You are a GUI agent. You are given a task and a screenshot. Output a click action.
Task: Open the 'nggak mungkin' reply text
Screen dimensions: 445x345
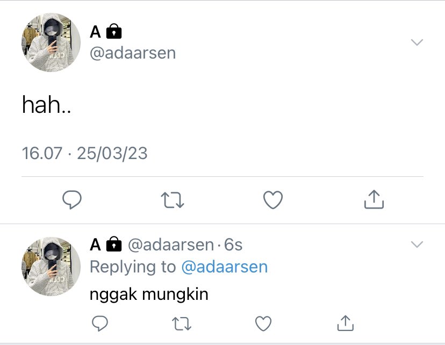(x=149, y=294)
